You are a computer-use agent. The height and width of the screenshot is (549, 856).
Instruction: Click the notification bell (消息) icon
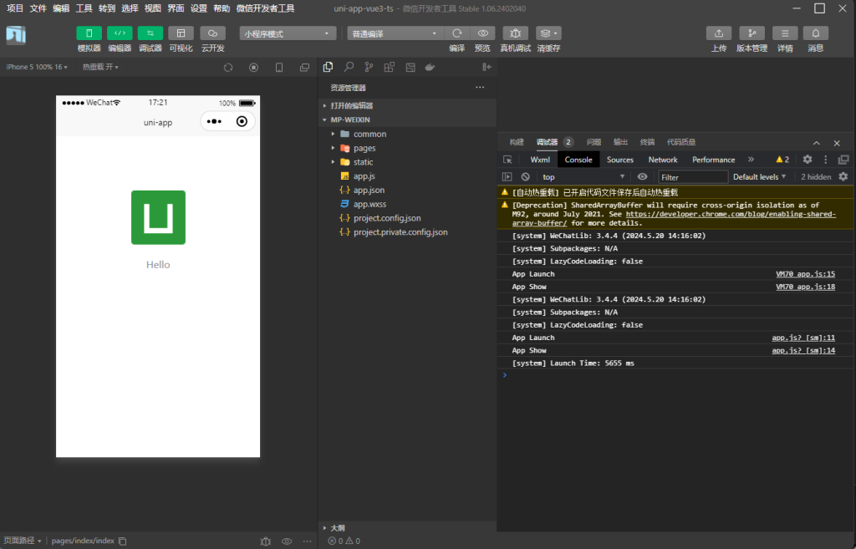click(x=816, y=33)
